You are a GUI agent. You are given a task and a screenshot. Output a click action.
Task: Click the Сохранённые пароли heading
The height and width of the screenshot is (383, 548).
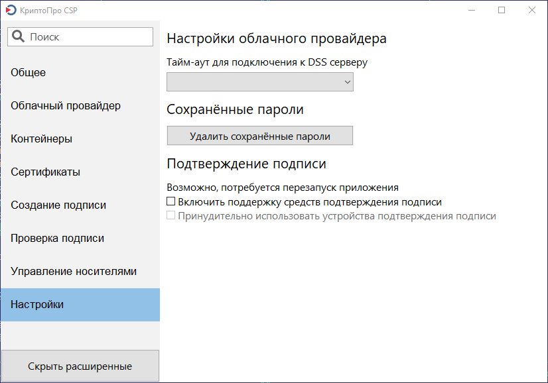coord(235,109)
